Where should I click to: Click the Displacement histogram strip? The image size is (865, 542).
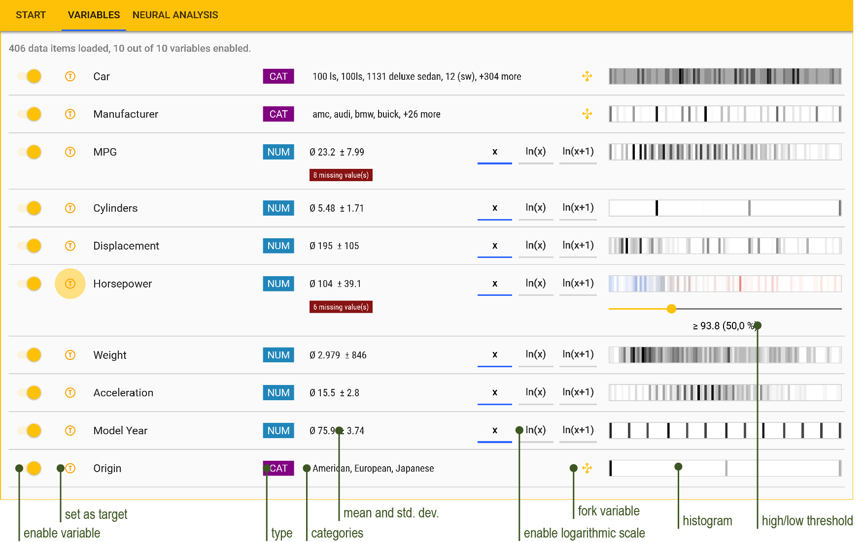(725, 246)
